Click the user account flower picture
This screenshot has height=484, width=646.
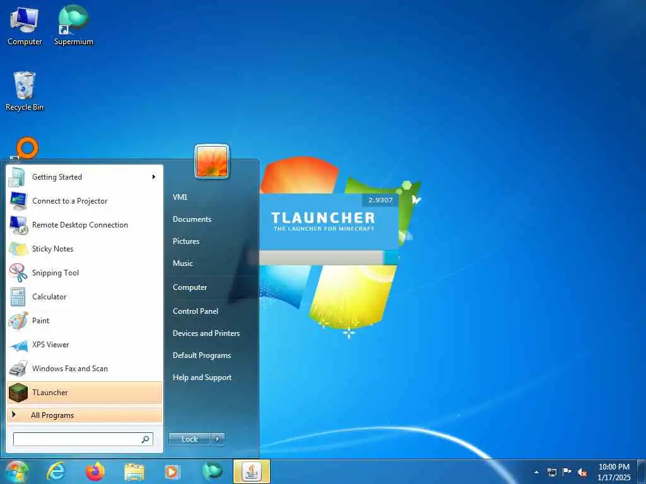tap(212, 161)
